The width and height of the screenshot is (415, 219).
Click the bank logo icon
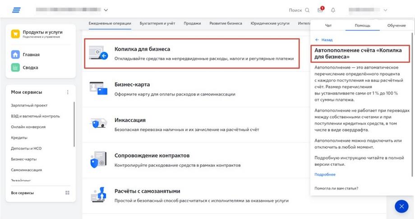coord(17,10)
